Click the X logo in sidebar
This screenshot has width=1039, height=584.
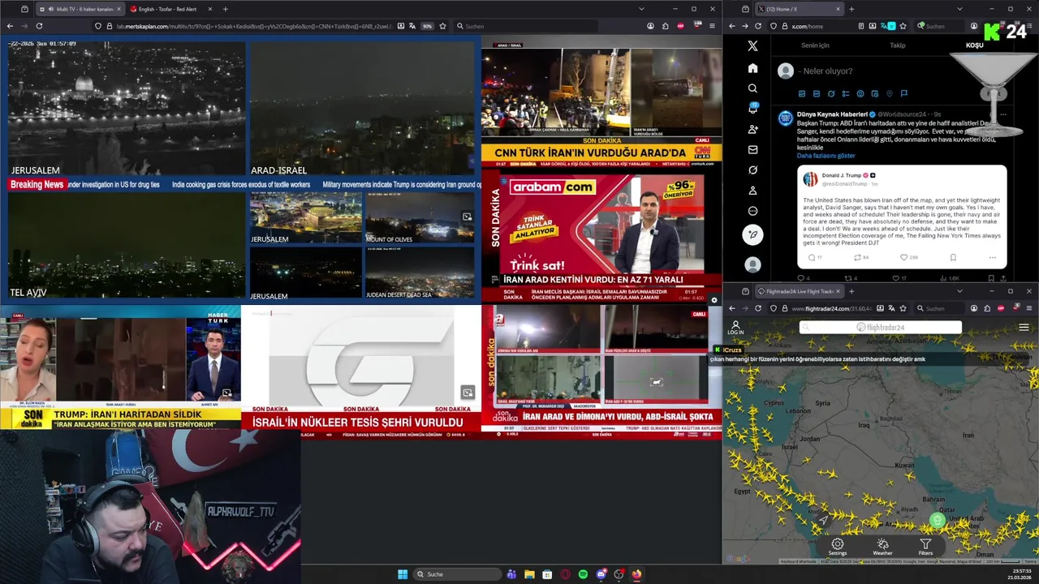[752, 46]
